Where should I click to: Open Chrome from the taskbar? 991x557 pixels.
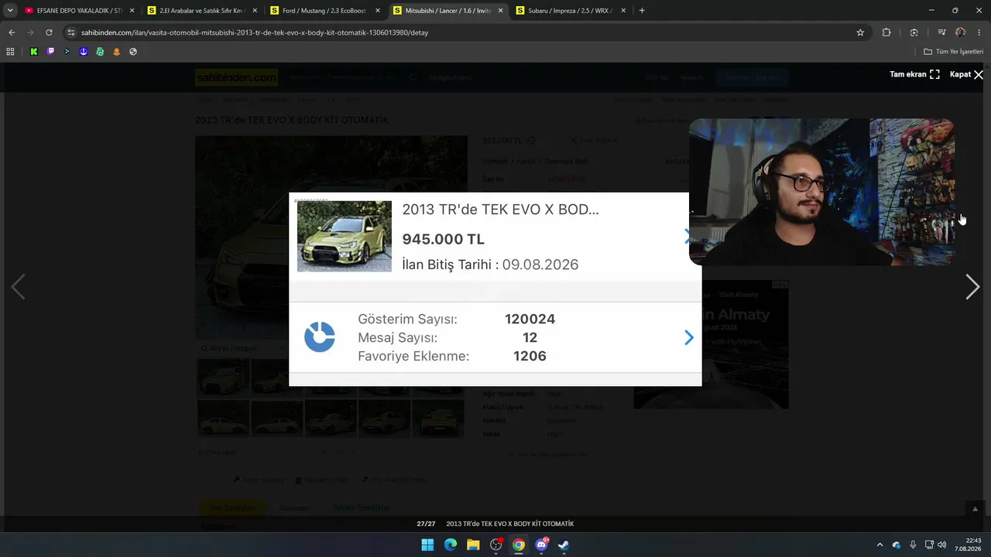[519, 545]
